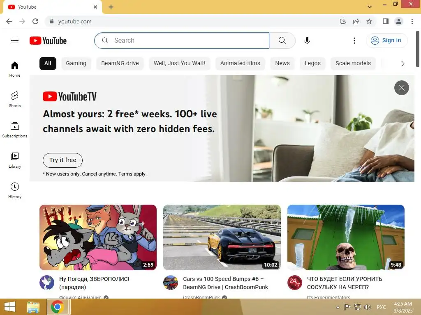421x315 pixels.
Task: Click the magnifier search button
Action: coord(282,41)
